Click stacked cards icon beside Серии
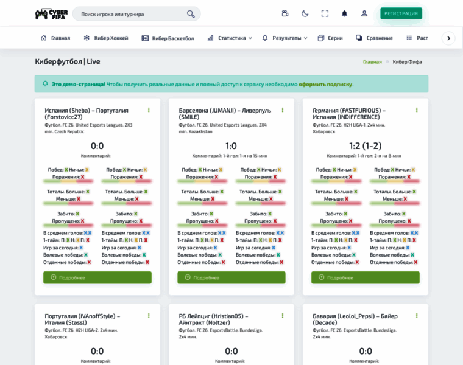Image resolution: width=463 pixels, height=365 pixels. 321,38
